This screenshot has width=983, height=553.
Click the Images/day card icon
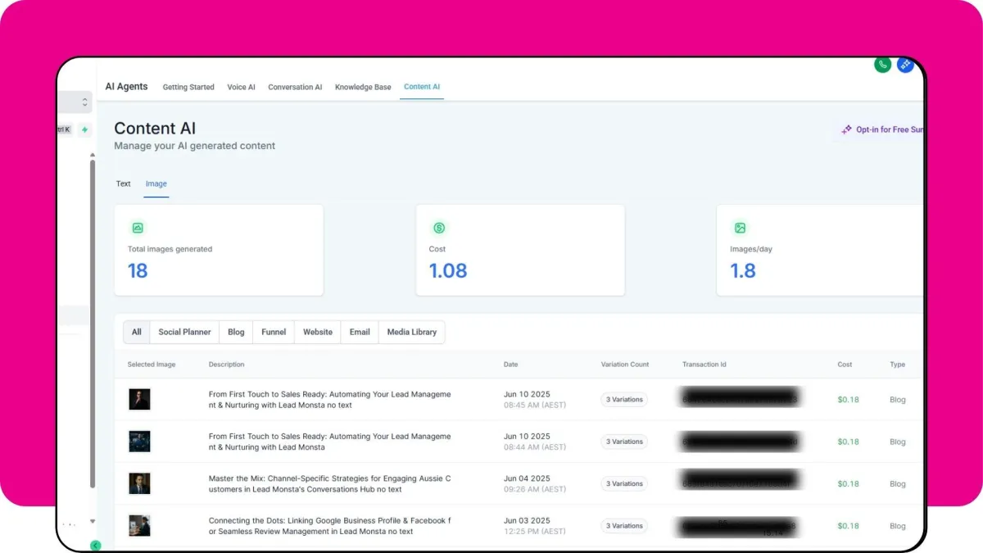point(741,228)
